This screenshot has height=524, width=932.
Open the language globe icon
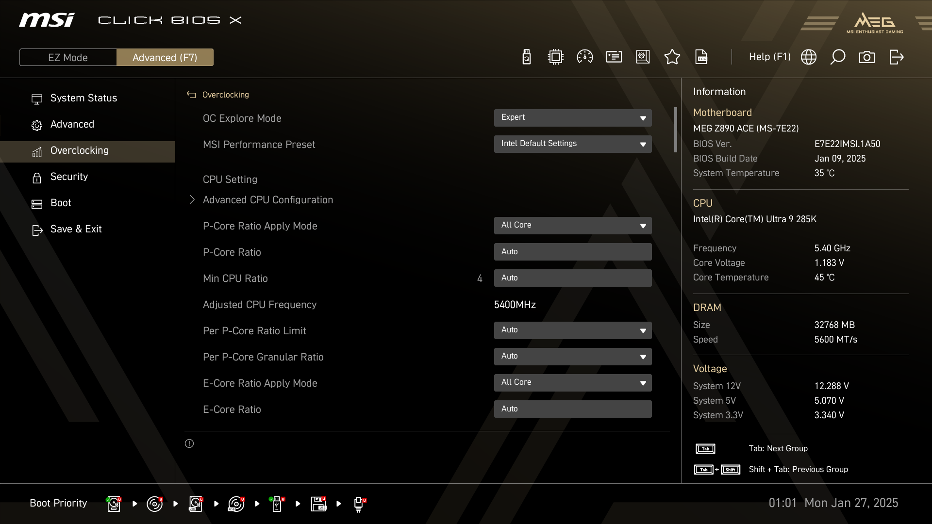pos(808,57)
